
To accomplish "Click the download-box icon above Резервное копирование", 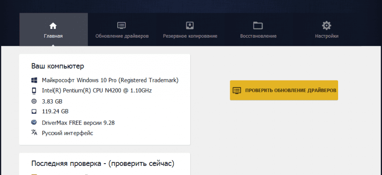I will coord(190,25).
